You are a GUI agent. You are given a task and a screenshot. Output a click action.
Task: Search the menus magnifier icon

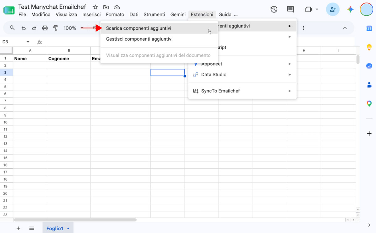[12, 28]
